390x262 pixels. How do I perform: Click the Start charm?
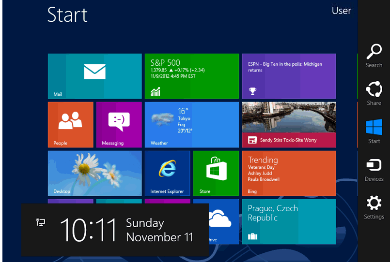point(374,131)
